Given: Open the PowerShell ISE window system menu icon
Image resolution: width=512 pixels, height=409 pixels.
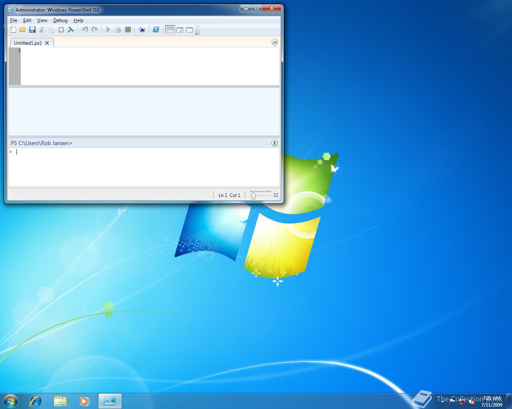Looking at the screenshot, I should tap(10, 10).
